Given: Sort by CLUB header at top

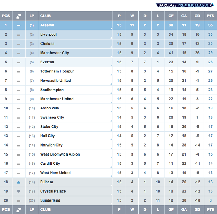Looking at the screenshot, I should pyautogui.click(x=46, y=16).
